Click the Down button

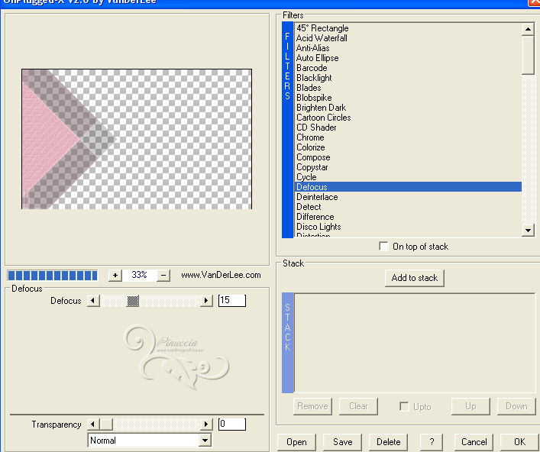pos(516,406)
